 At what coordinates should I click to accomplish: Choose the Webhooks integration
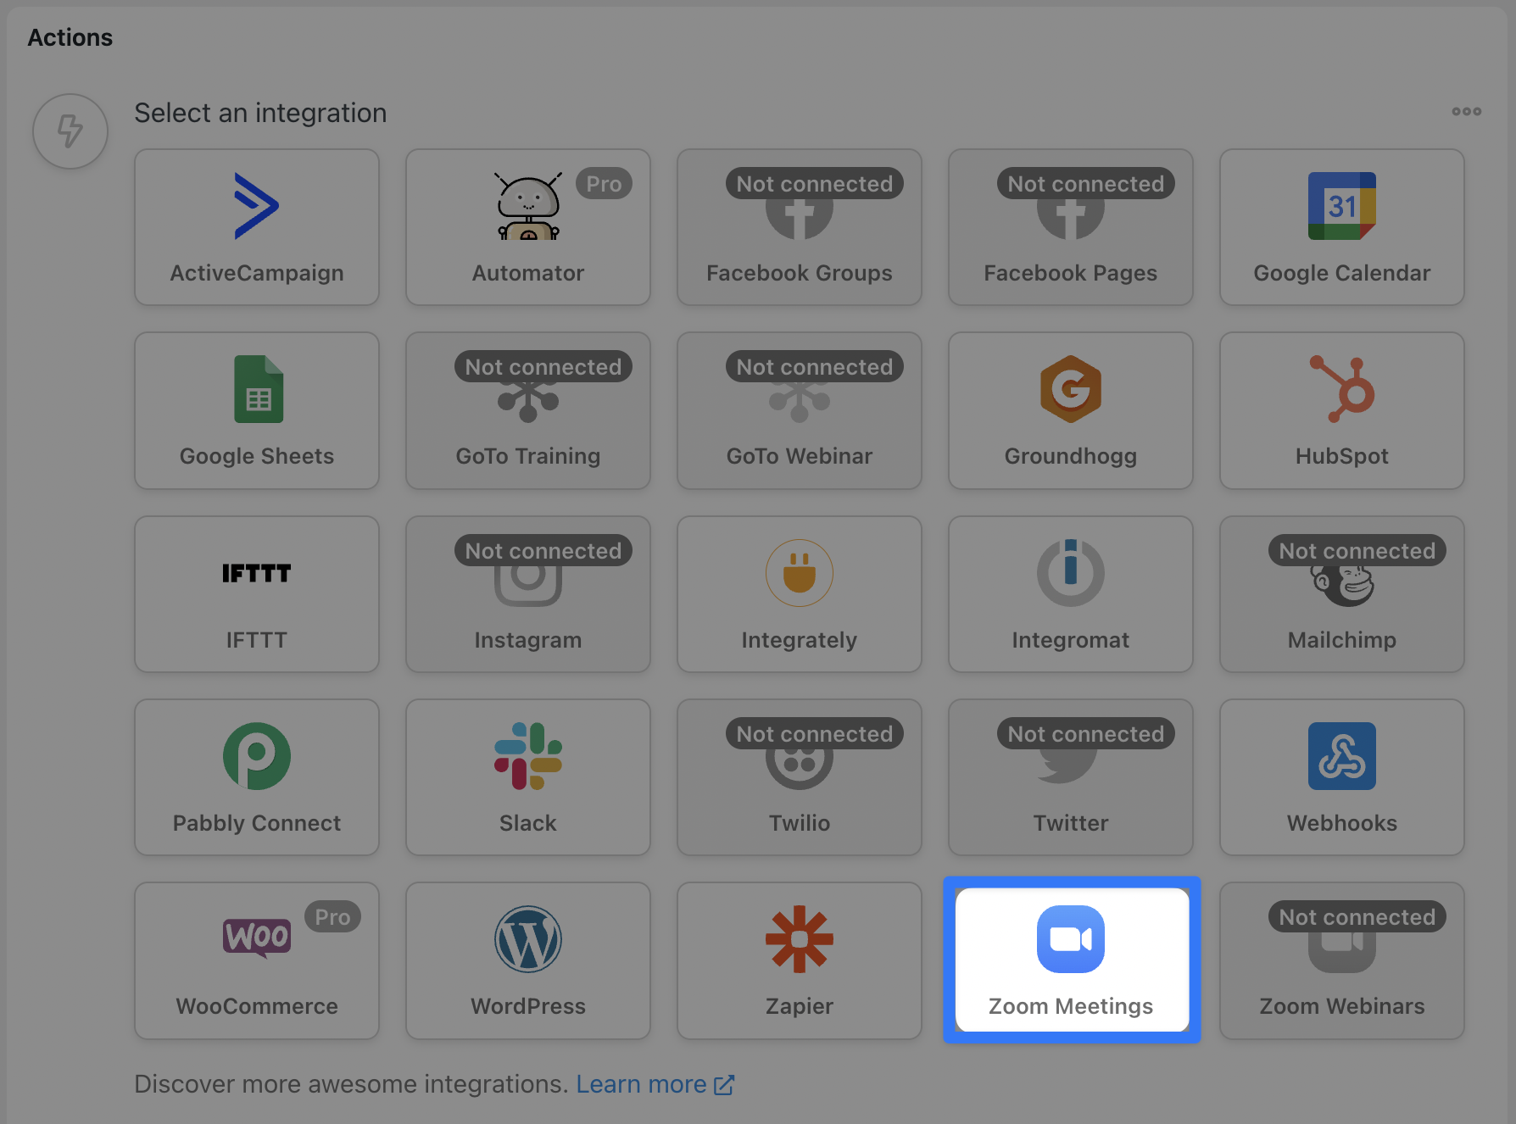point(1342,777)
